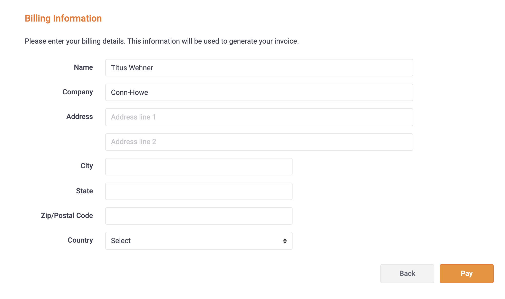Click the Billing Information heading
505x299 pixels.
pyautogui.click(x=63, y=18)
